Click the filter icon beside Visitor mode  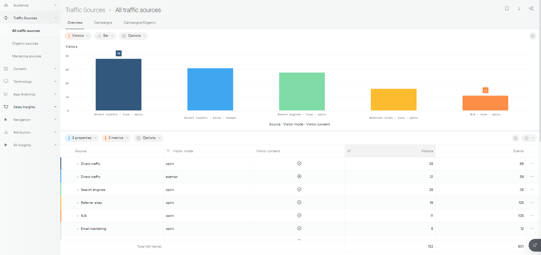coord(168,151)
